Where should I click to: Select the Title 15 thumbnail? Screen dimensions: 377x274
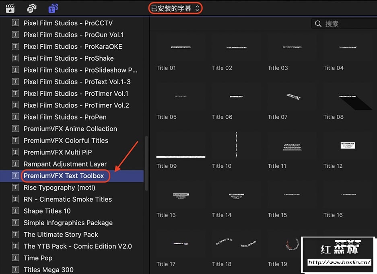tap(292, 194)
